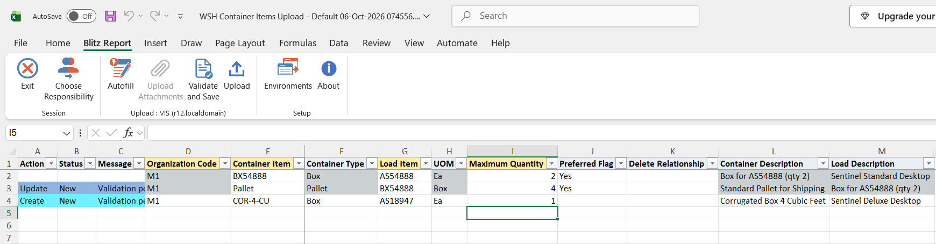Click the diamond Upgrade icon

click(x=865, y=16)
